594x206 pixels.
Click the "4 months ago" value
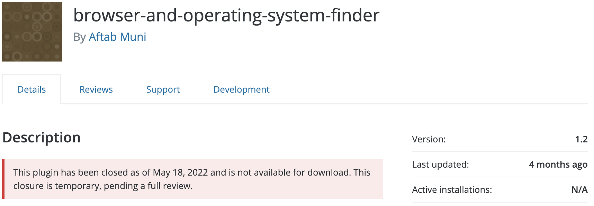tap(558, 165)
